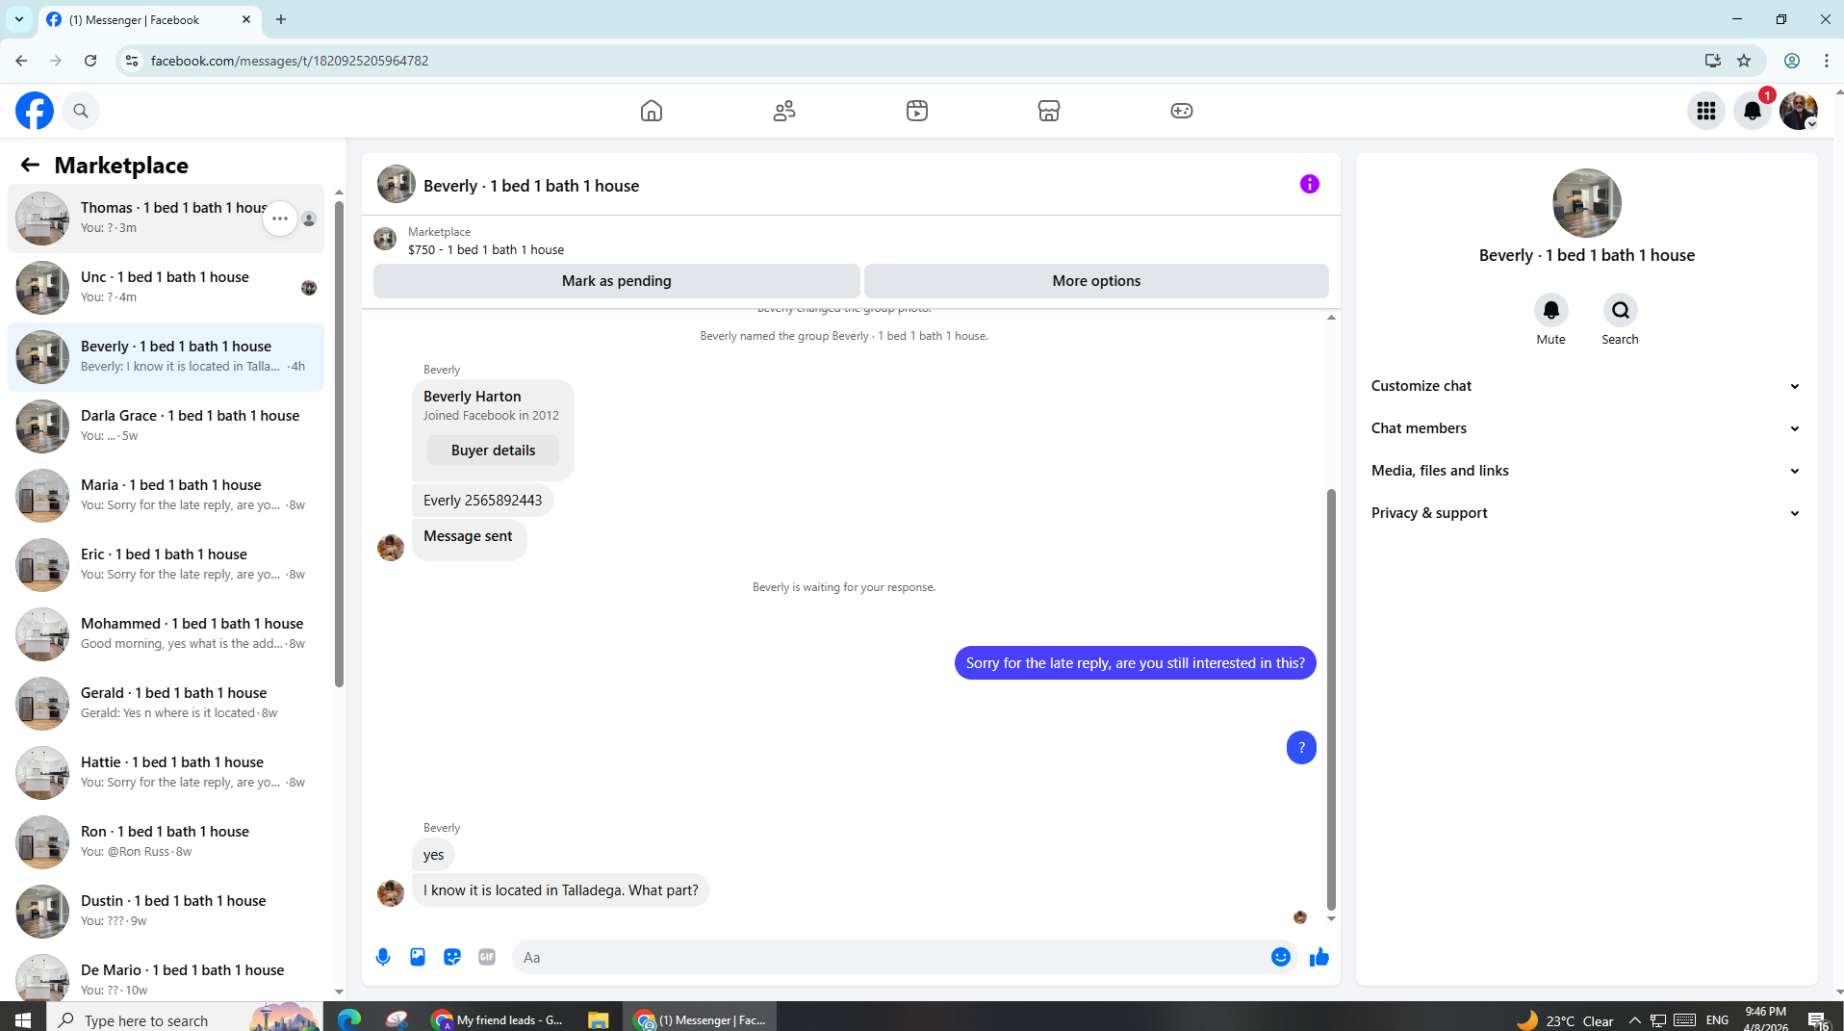Open the Chrome tab search dropdown

19,19
